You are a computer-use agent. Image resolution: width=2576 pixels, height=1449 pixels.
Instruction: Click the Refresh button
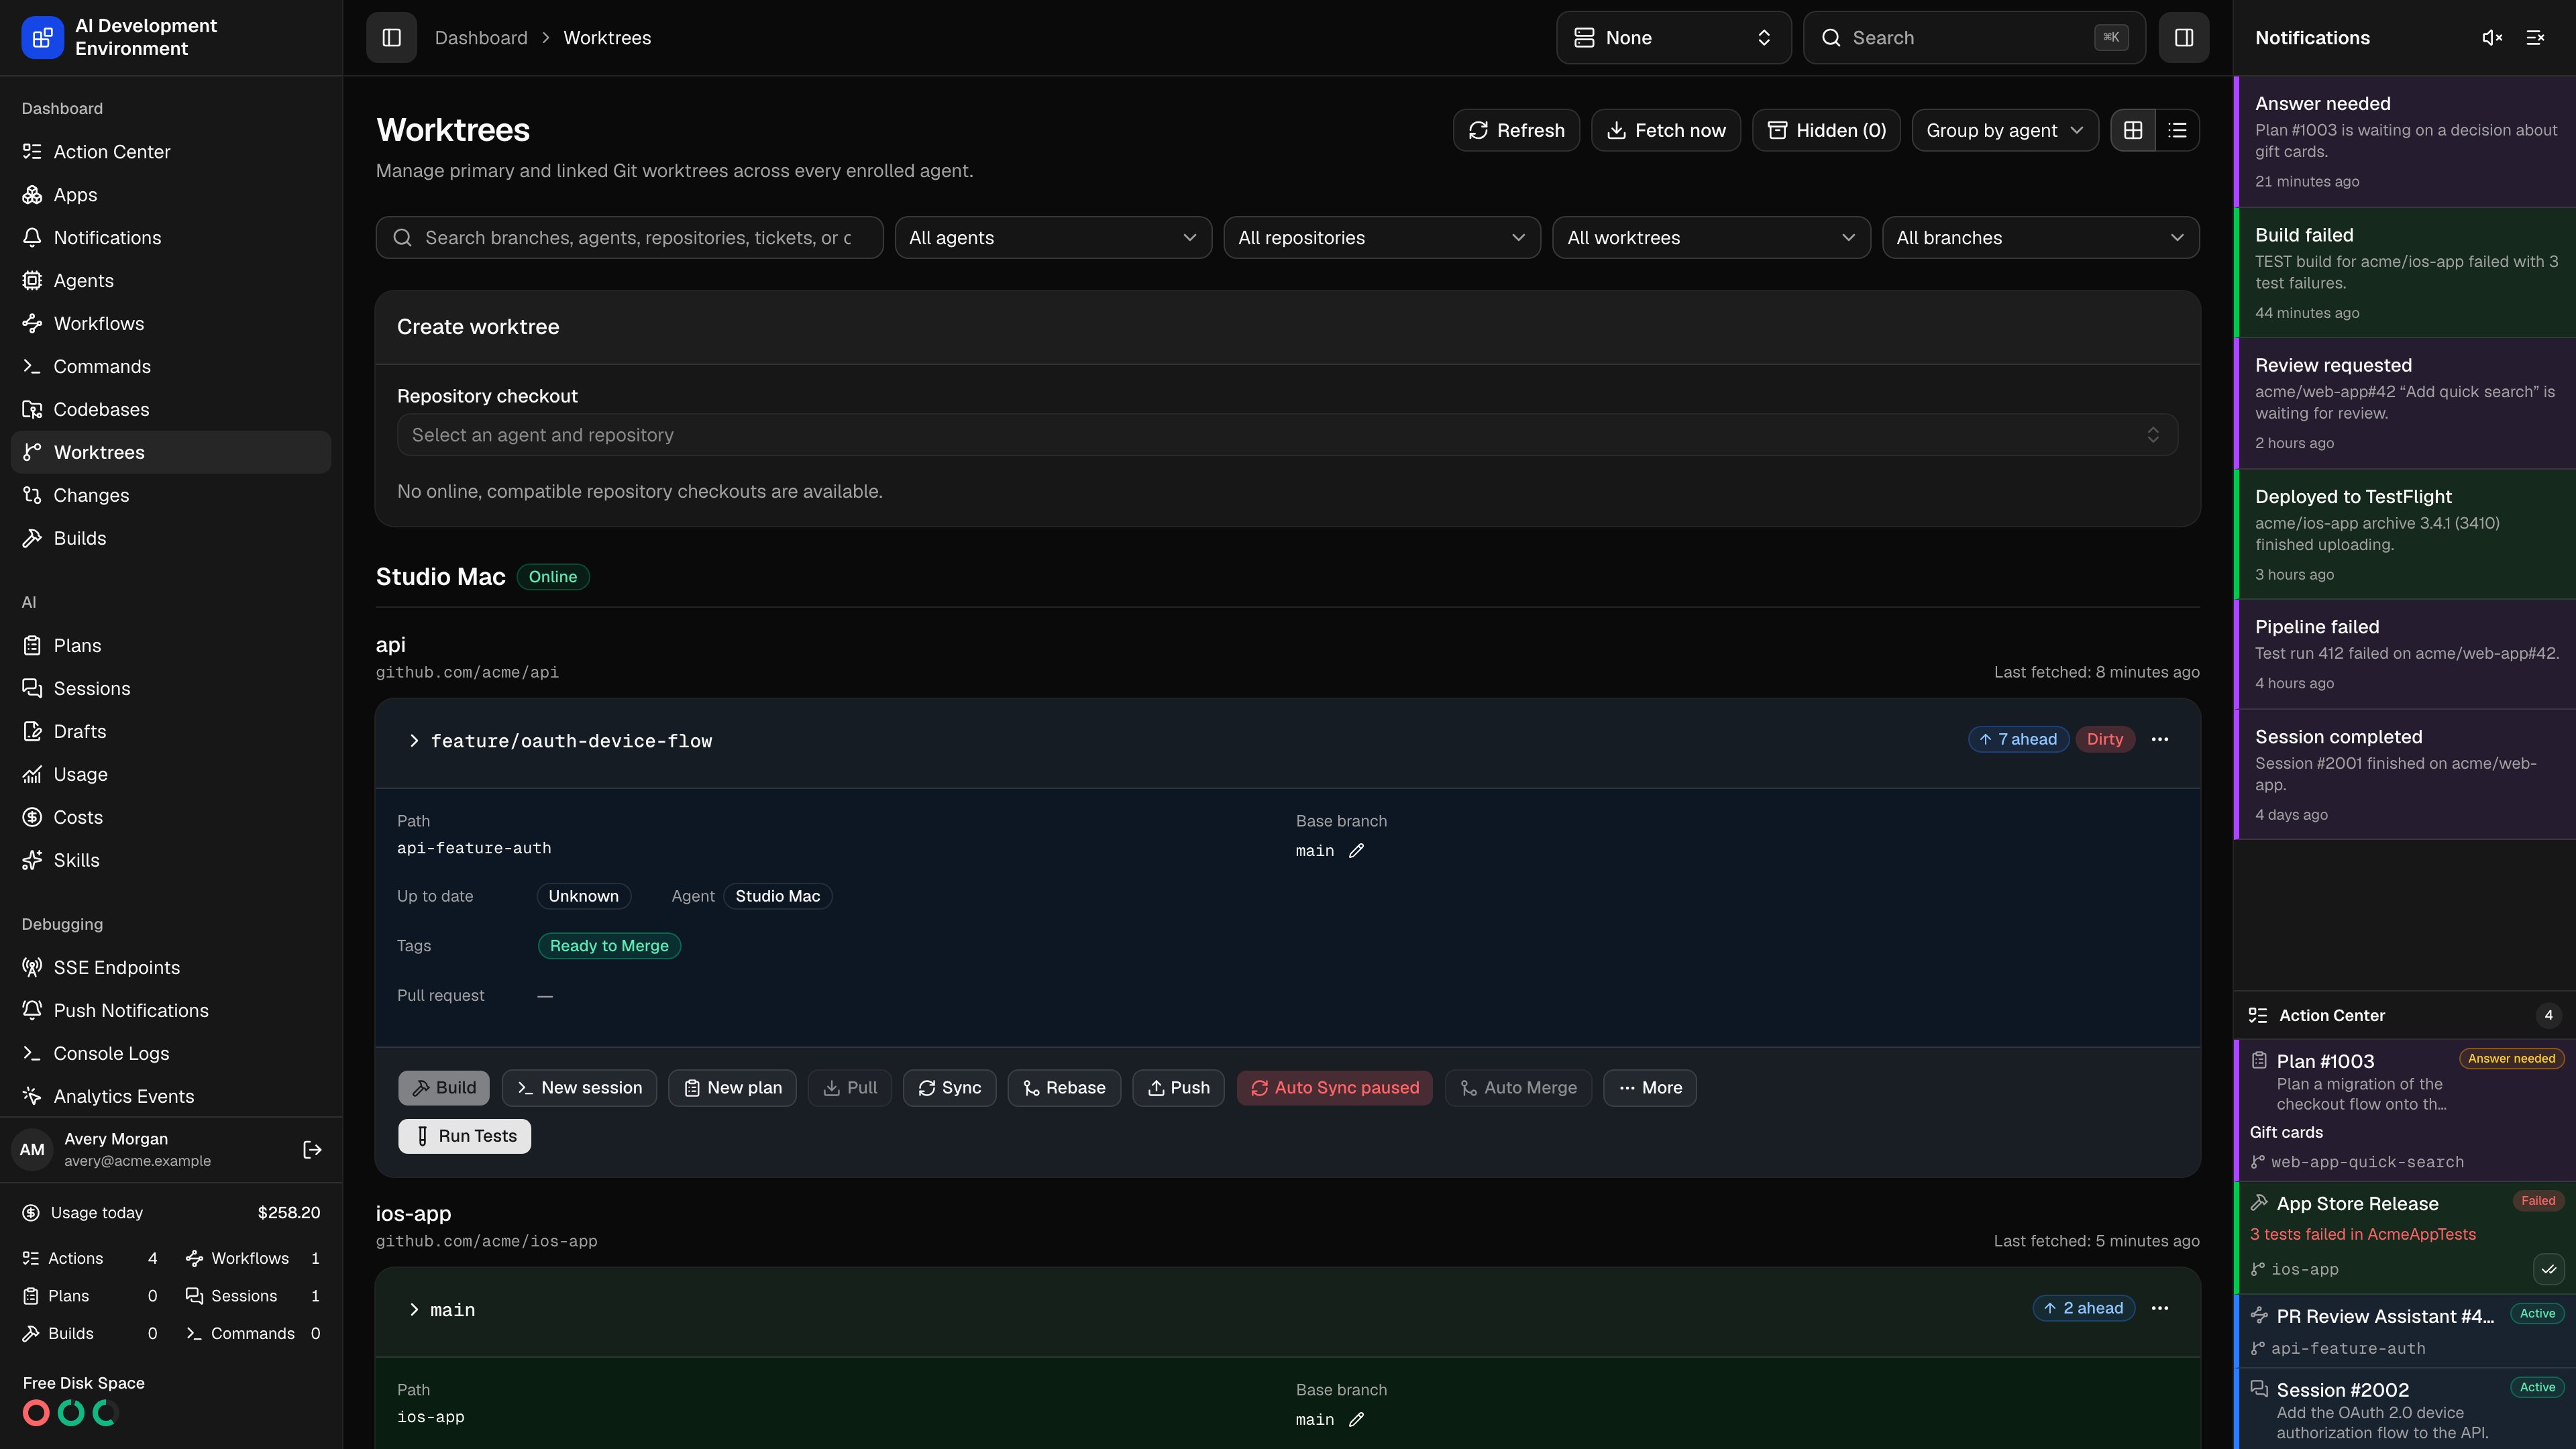1516,130
